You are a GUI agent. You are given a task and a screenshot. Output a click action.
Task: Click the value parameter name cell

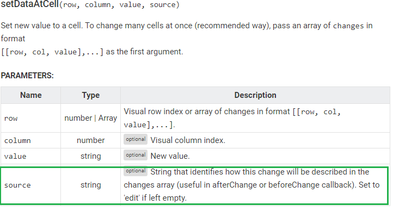(31, 156)
